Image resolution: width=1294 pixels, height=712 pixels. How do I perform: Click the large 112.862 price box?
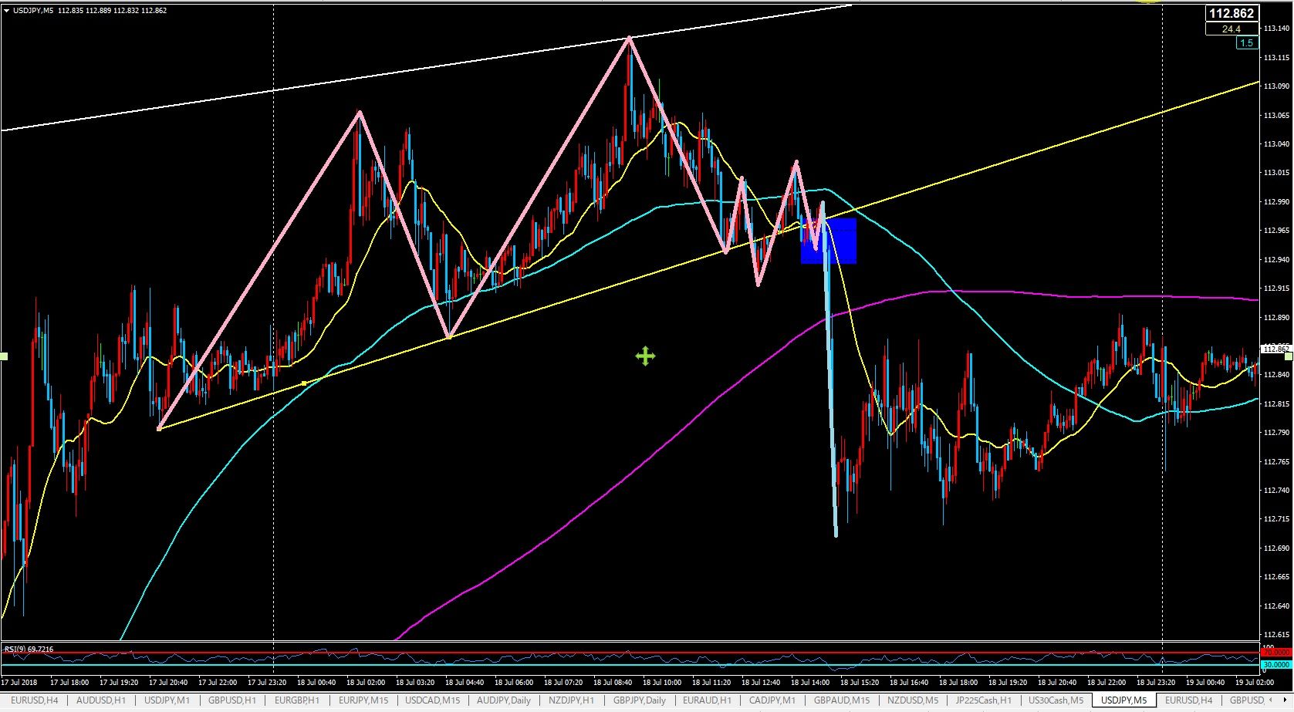pos(1231,13)
